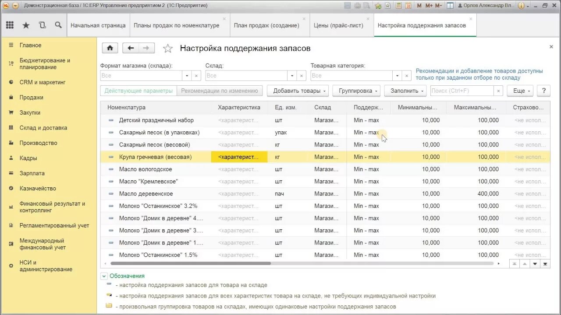
Task: Click the question mark help button
Action: pos(544,91)
